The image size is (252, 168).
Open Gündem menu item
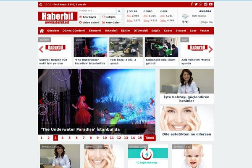[x=53, y=31]
